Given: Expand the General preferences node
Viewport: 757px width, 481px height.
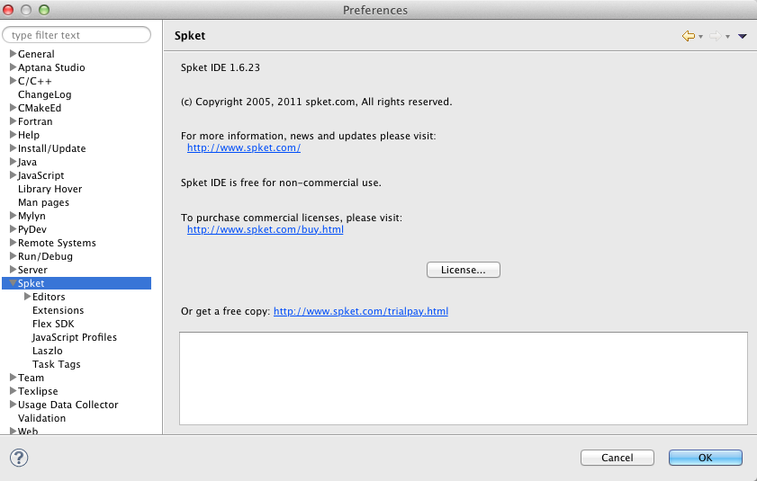Looking at the screenshot, I should point(13,54).
